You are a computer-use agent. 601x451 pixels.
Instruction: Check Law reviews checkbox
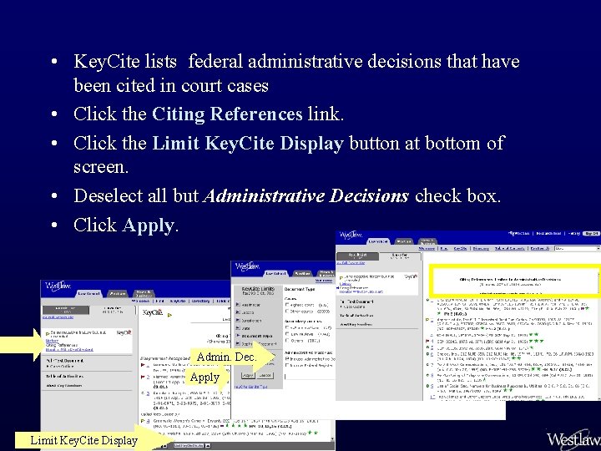point(286,333)
